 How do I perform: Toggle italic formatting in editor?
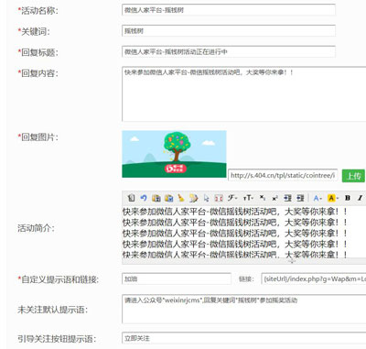pyautogui.click(x=360, y=198)
